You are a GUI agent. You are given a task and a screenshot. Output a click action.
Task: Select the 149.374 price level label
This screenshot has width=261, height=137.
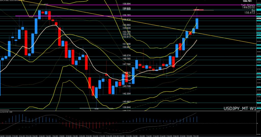coord(127,55)
